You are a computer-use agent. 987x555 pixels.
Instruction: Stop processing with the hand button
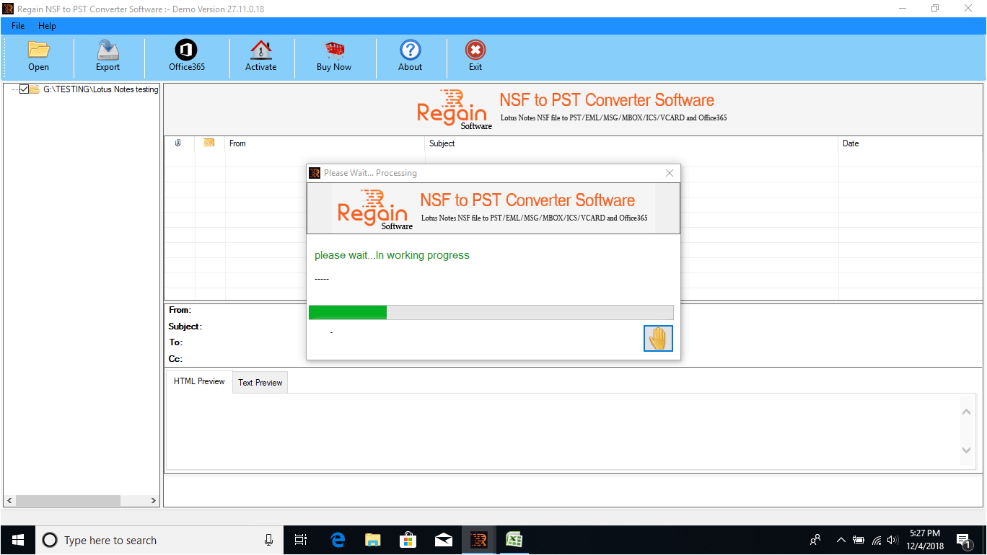(658, 338)
